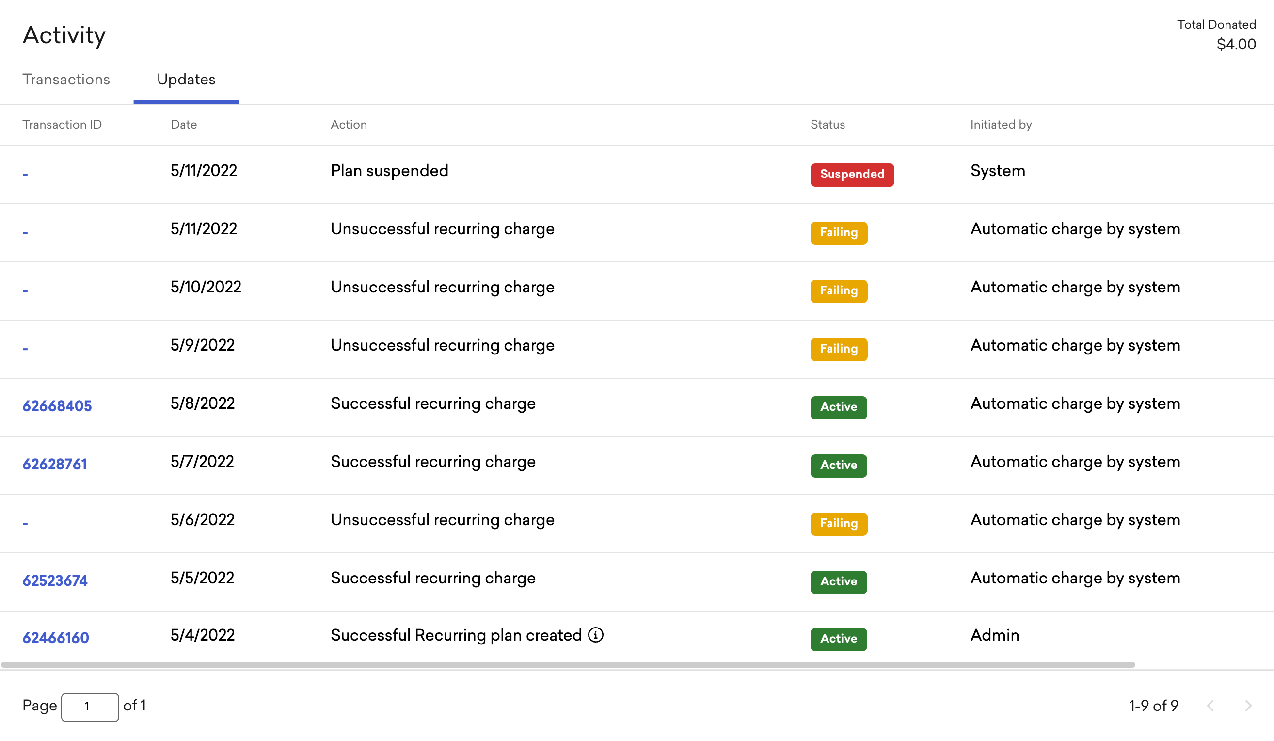Viewport: 1274px width, 741px height.
Task: Select the Updates tab
Action: 186,80
